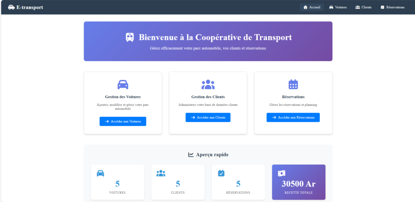Go to Voitures in the top navigation
Image resolution: width=415 pixels, height=202 pixels.
338,7
